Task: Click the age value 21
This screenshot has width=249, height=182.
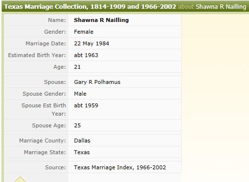Action: click(x=77, y=67)
